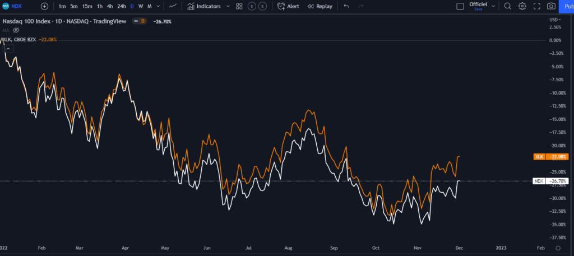Show the hidden MA indicator via eye icon

tap(16, 30)
